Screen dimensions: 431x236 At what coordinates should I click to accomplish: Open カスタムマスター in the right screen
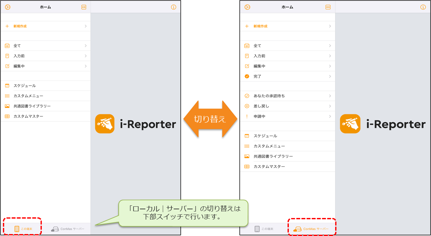(x=269, y=166)
